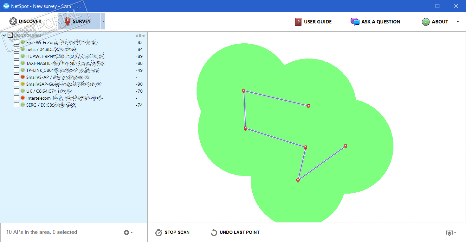466x242 pixels.
Task: Enable the SmallVSAP-Gu network checkbox
Action: 16,84
